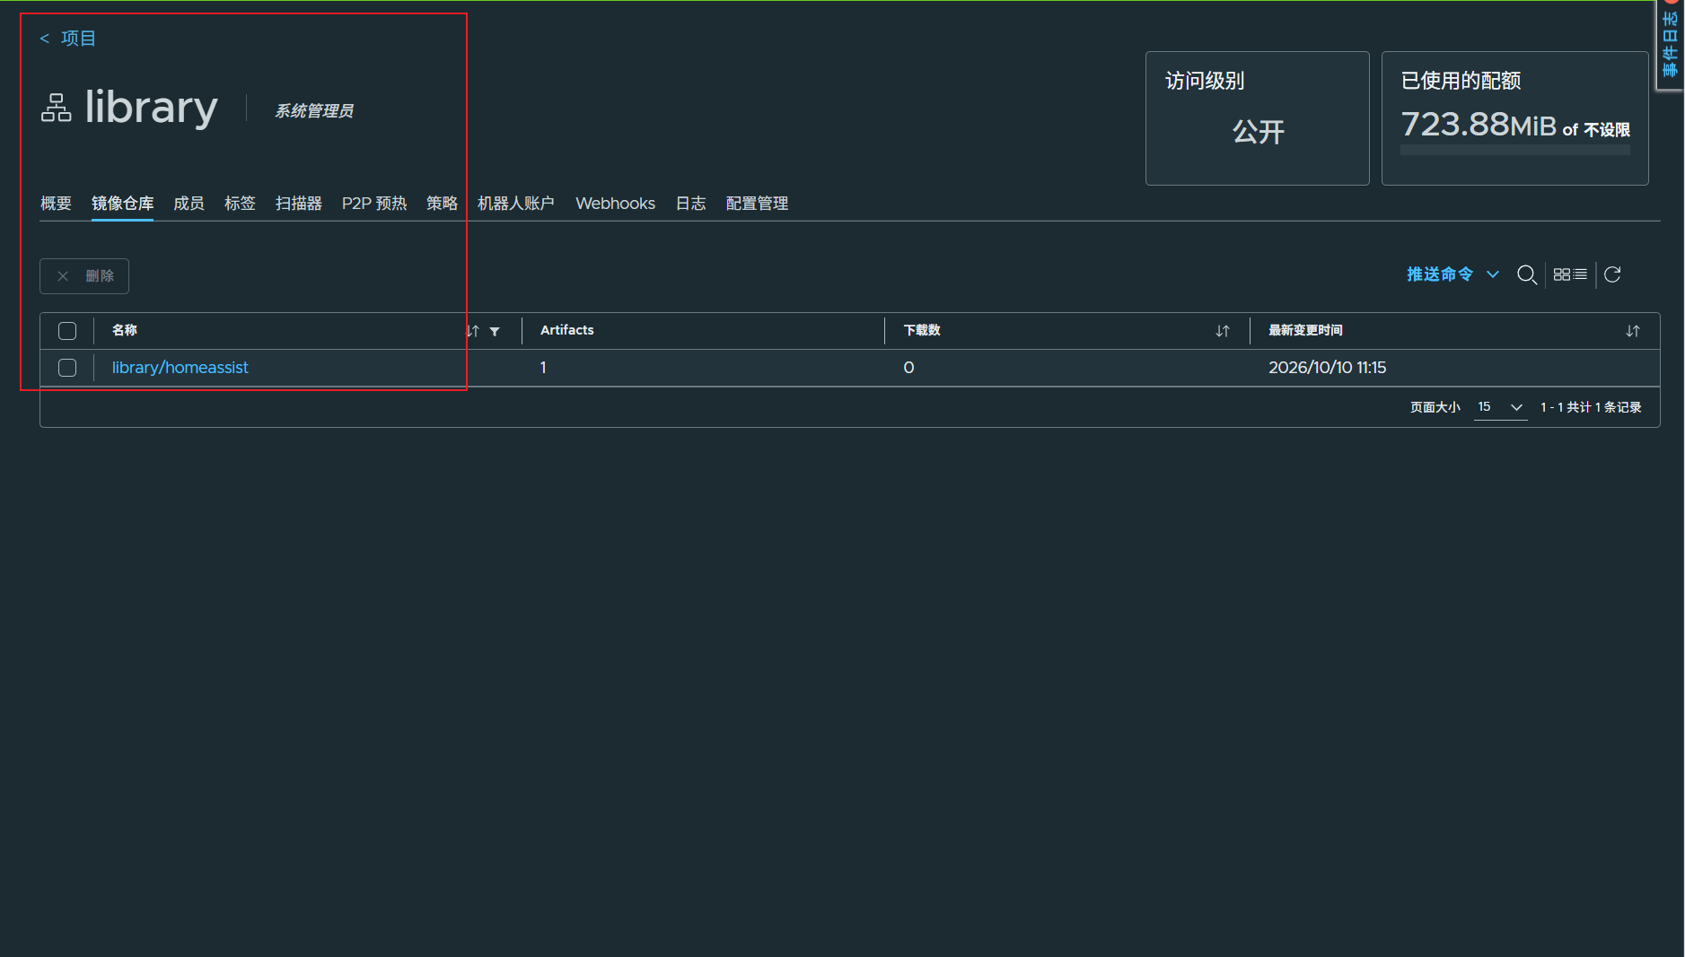
Task: Click the quota usage progress bar
Action: click(x=1514, y=151)
